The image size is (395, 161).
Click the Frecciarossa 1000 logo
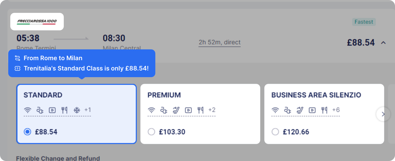click(x=37, y=22)
